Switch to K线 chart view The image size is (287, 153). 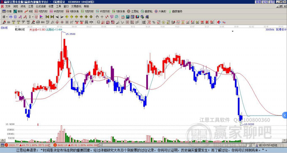[x=29, y=11]
